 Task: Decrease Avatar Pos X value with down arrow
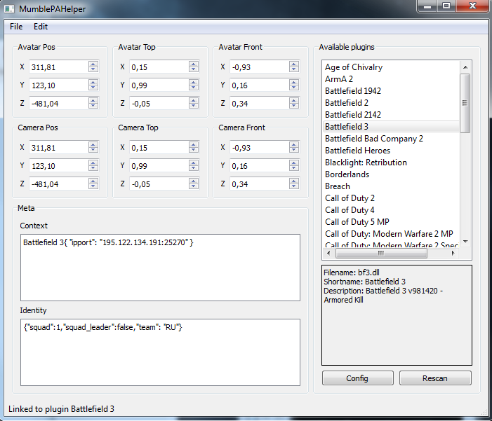coord(93,69)
